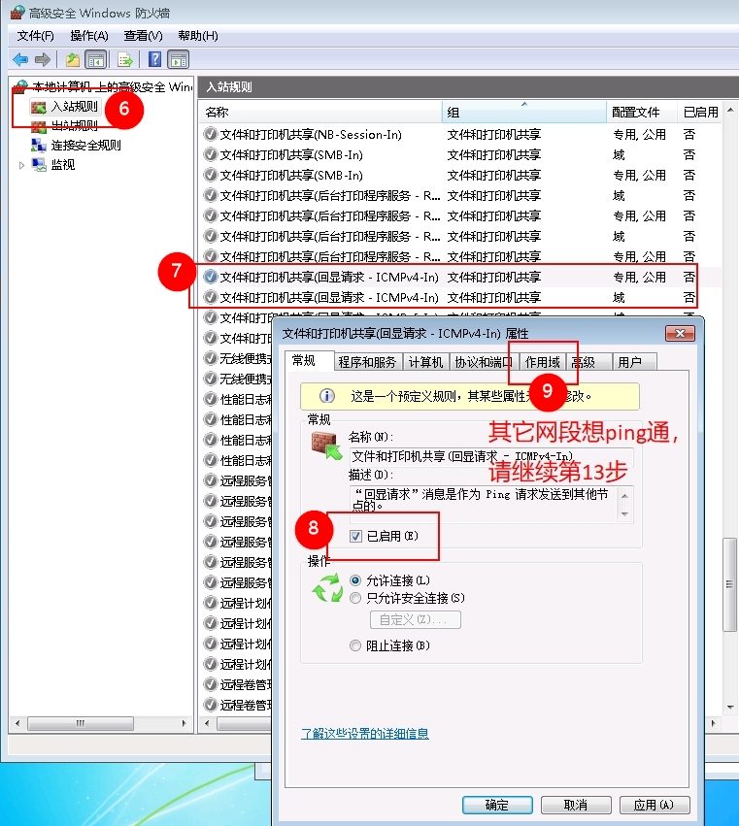Image resolution: width=739 pixels, height=826 pixels.
Task: Click the Export List toolbar icon
Action: click(x=125, y=59)
